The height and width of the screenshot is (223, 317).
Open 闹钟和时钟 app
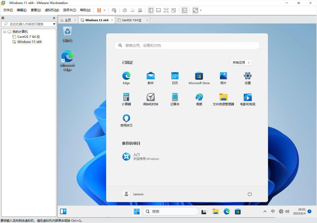151,99
